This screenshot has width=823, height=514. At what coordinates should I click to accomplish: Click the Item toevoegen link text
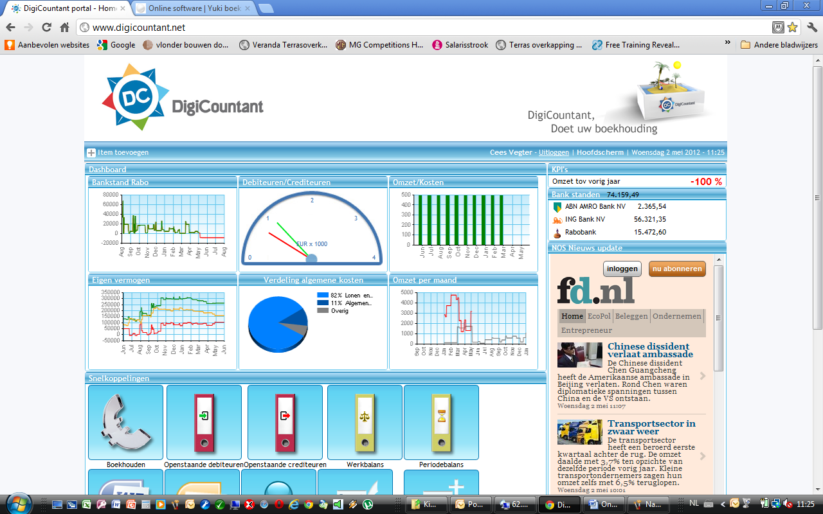point(123,153)
